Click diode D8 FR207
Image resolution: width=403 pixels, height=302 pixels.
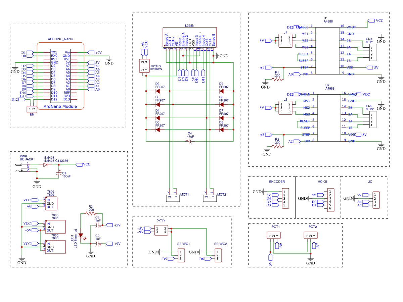(x=221, y=104)
